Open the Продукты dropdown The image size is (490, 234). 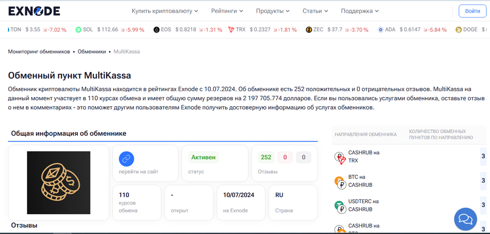click(273, 11)
